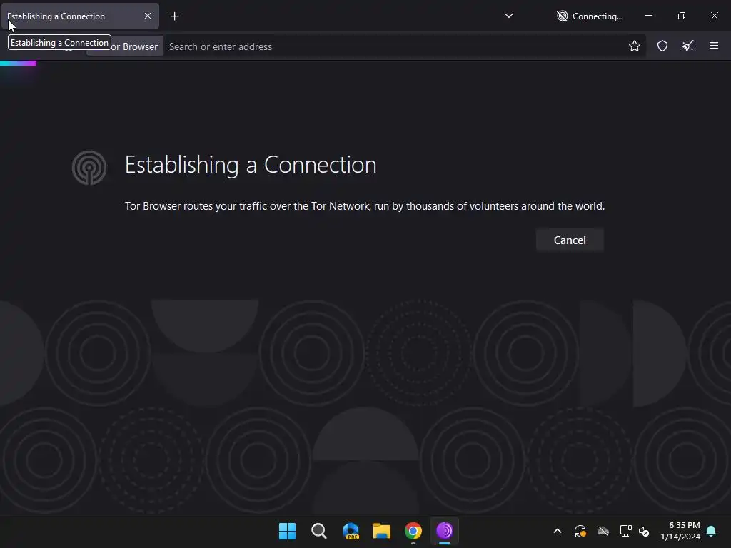This screenshot has height=548, width=731.
Task: Minimize the Tor Browser window
Action: (x=648, y=16)
